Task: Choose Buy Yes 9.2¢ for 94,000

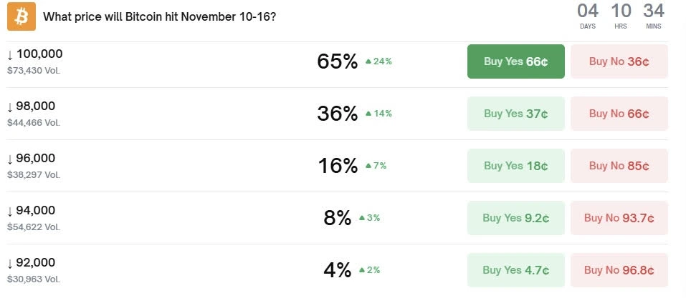Action: pos(515,218)
